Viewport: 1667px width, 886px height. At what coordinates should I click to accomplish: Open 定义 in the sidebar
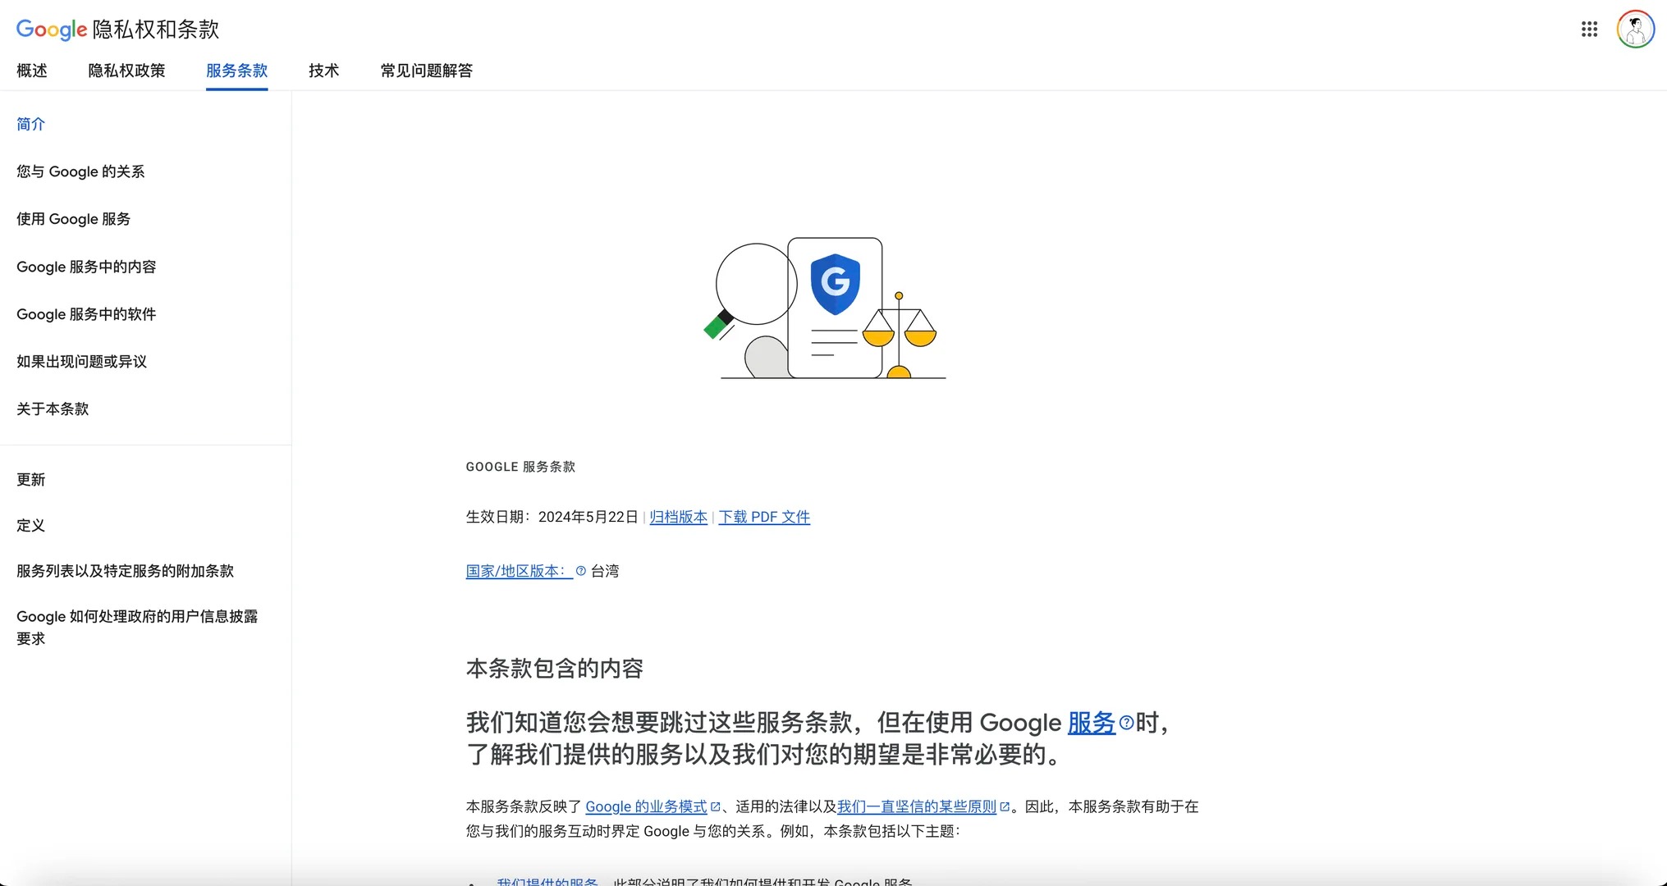[x=31, y=525]
